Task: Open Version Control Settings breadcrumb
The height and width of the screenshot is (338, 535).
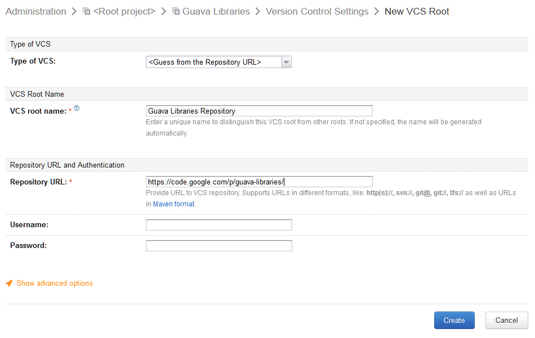Action: (317, 11)
